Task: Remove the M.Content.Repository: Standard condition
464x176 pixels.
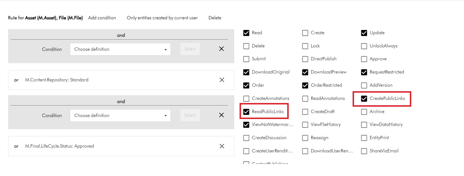Action: coord(222,80)
